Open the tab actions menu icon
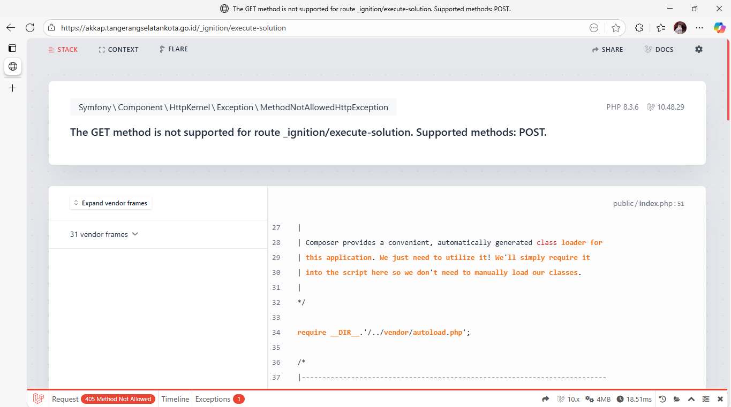The width and height of the screenshot is (731, 407). [13, 48]
